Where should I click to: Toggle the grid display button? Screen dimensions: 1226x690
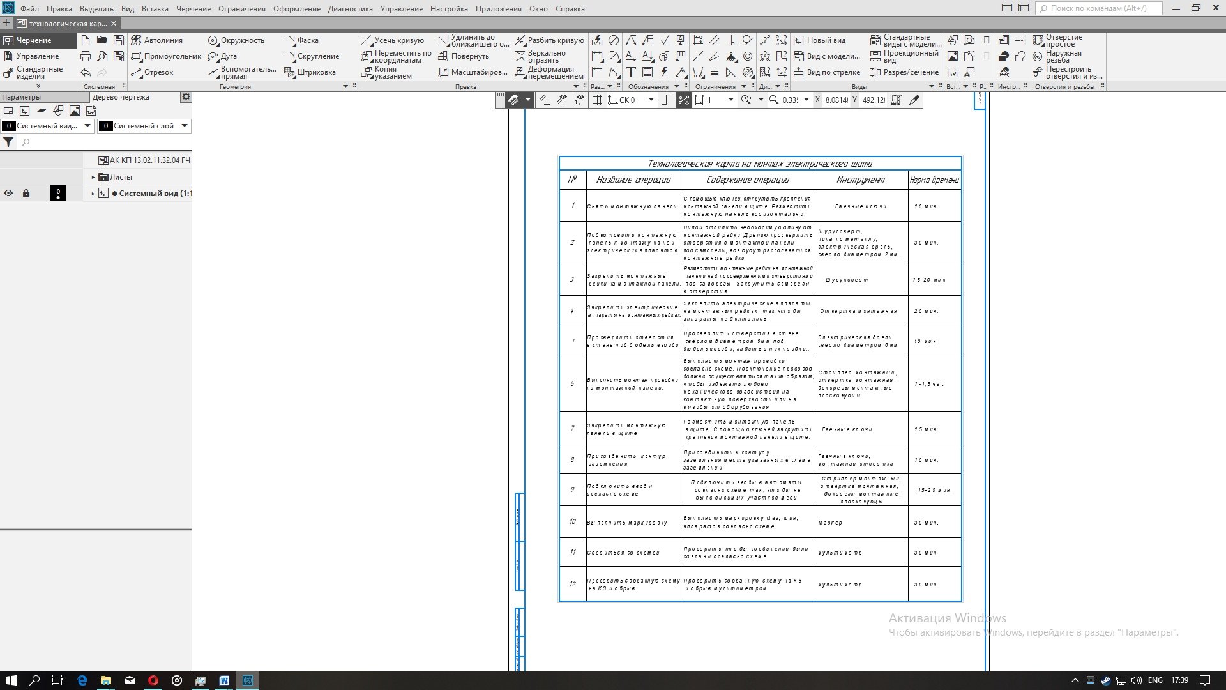click(597, 100)
